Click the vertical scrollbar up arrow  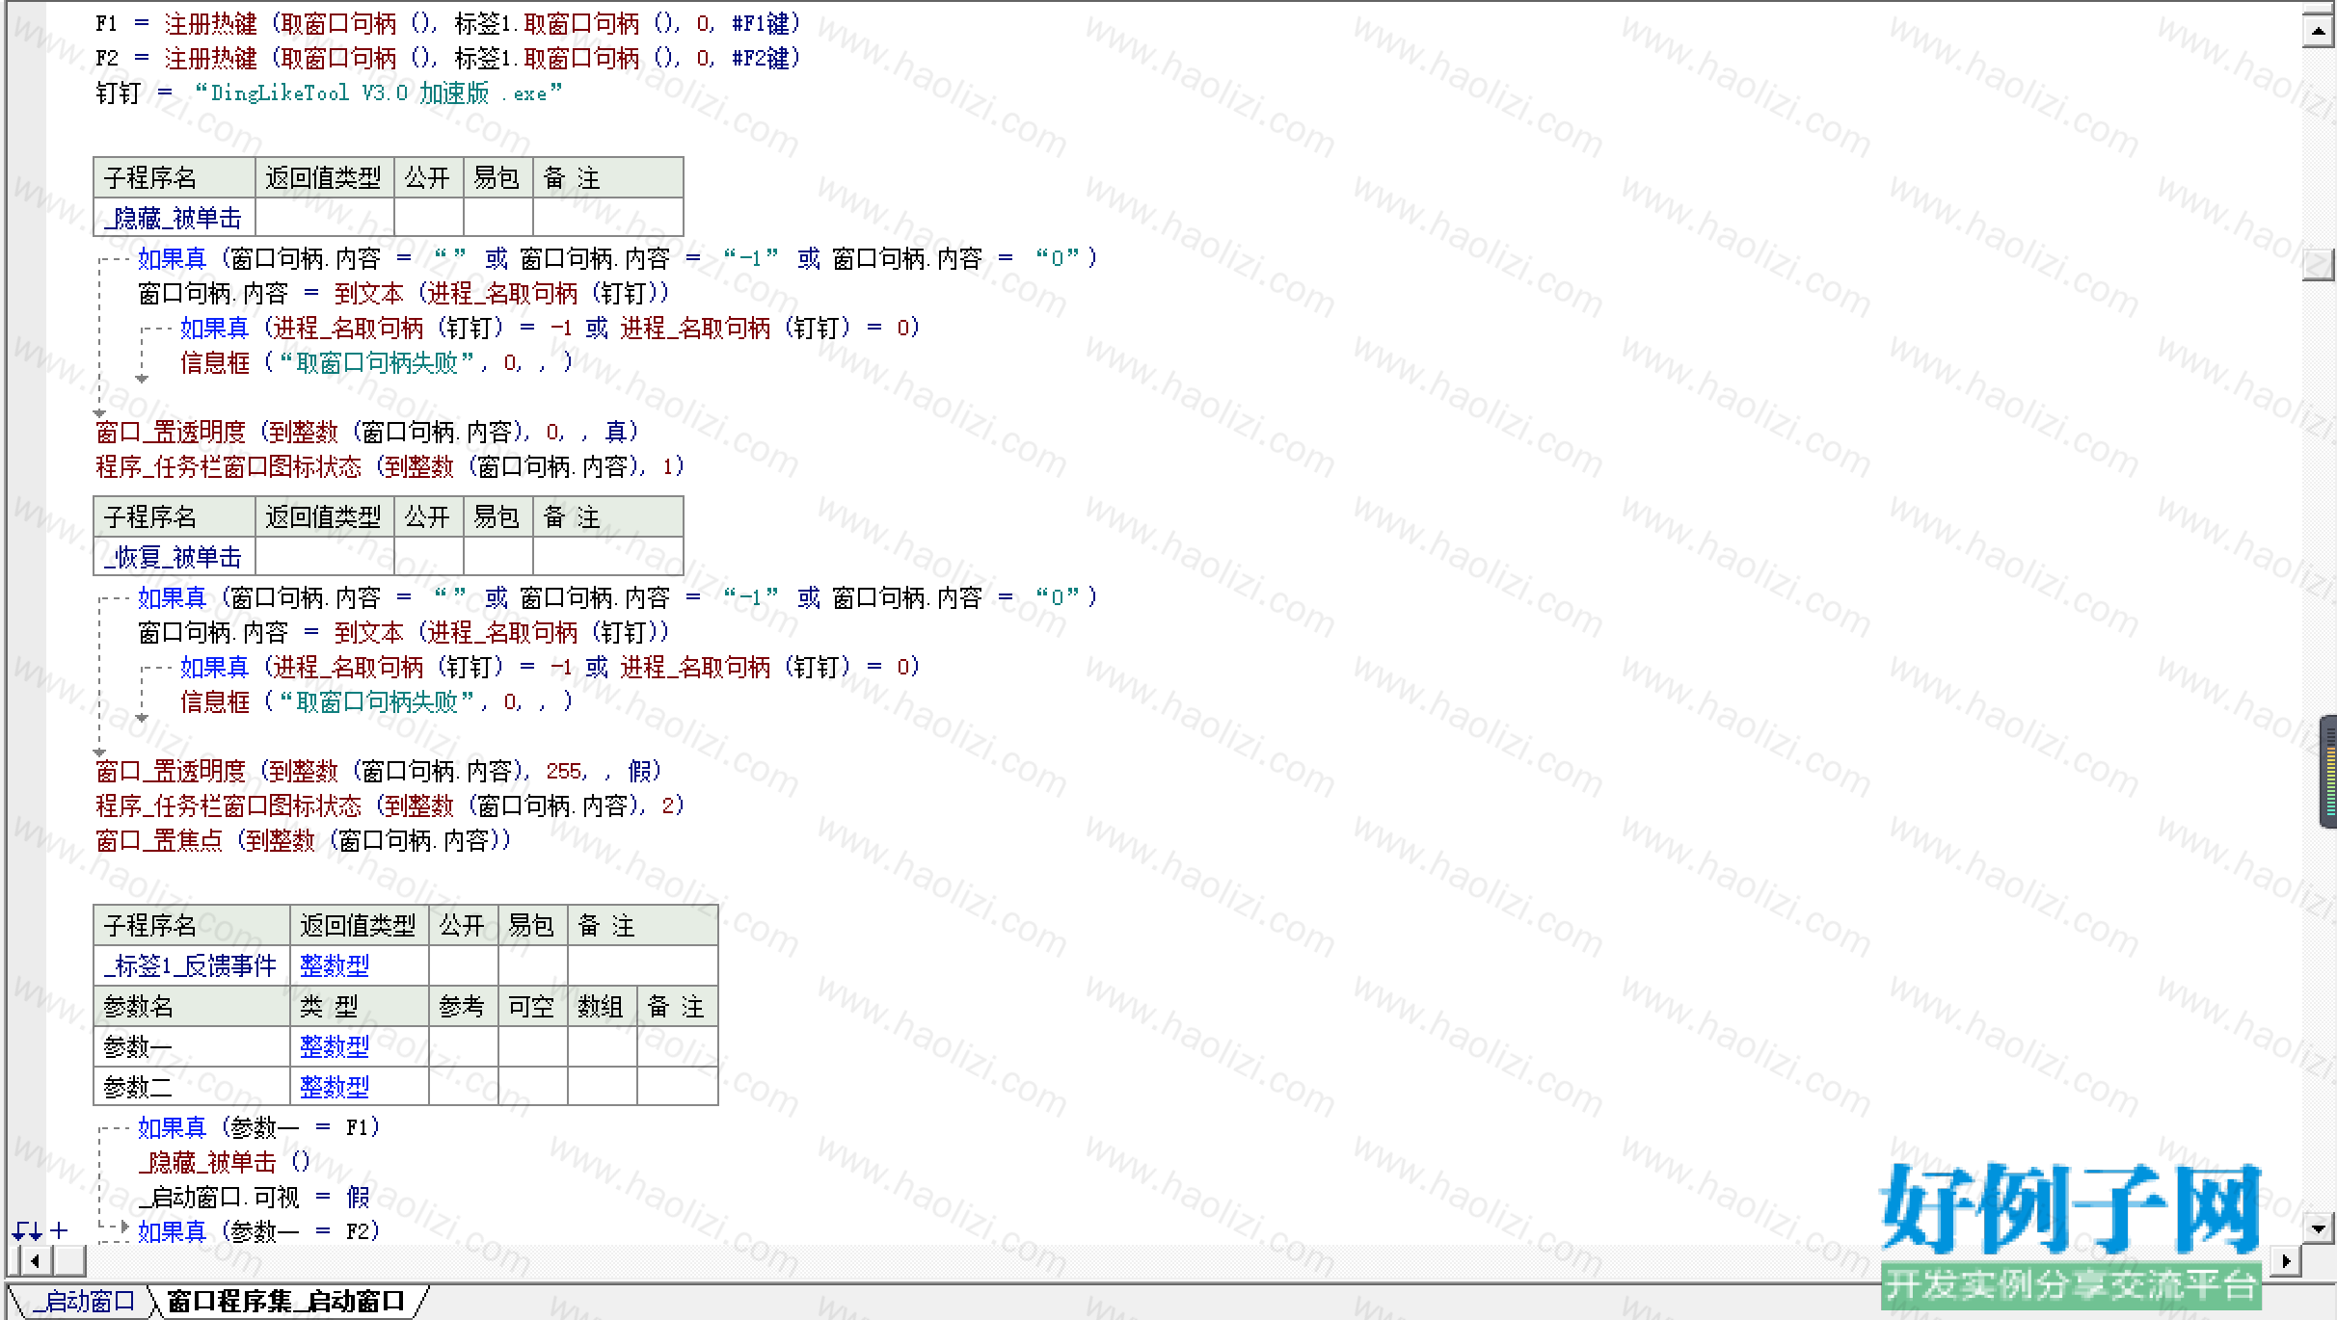pyautogui.click(x=2318, y=31)
